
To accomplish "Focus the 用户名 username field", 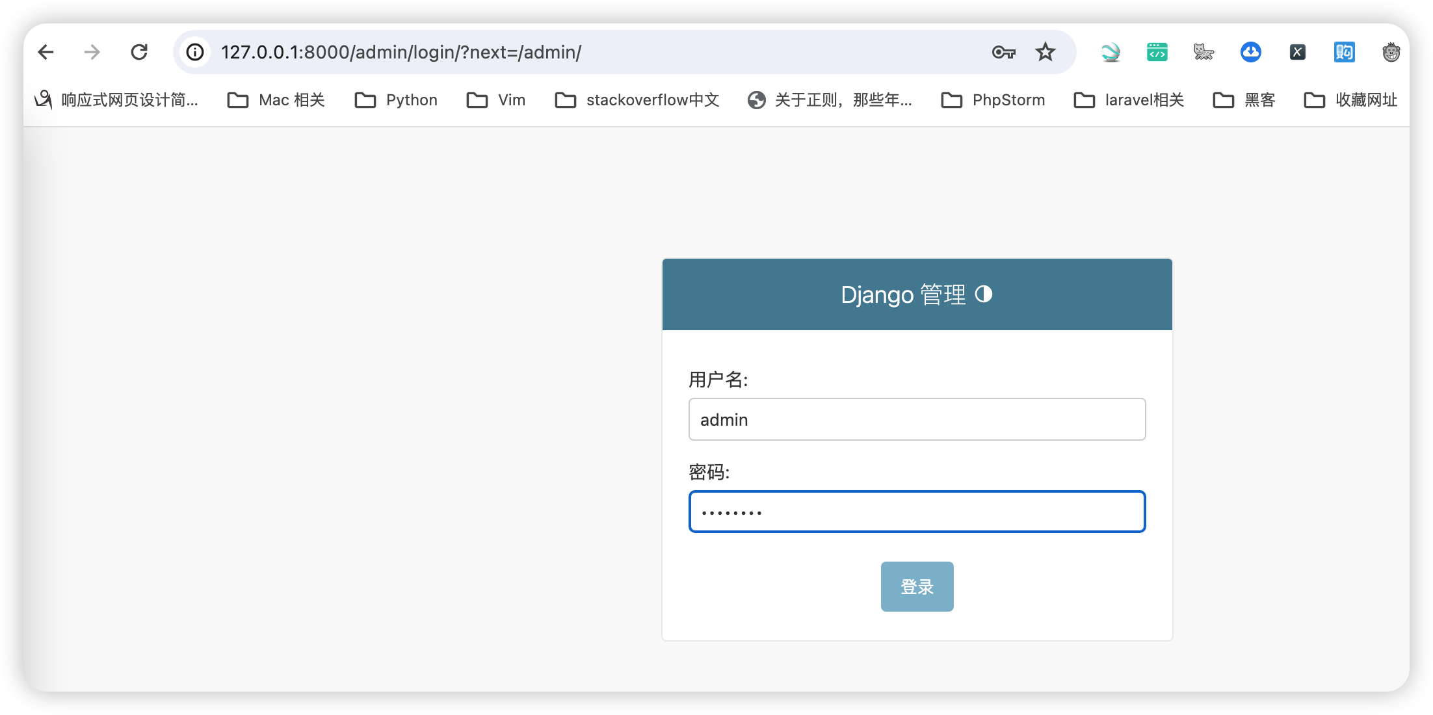I will point(917,419).
